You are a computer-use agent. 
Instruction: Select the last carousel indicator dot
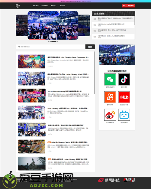(57, 41)
